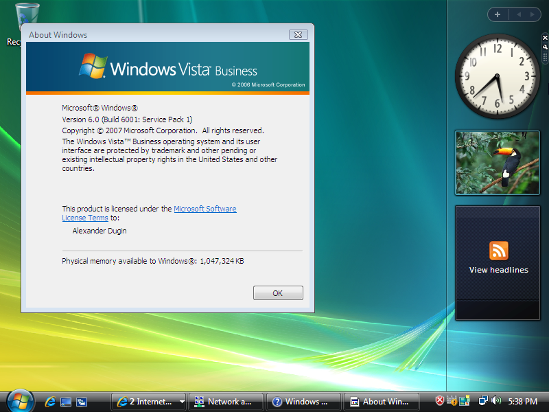Click the orange RSS feed icon
The width and height of the screenshot is (549, 412).
499,251
